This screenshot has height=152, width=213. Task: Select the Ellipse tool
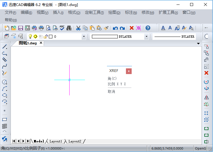(x=5, y=95)
